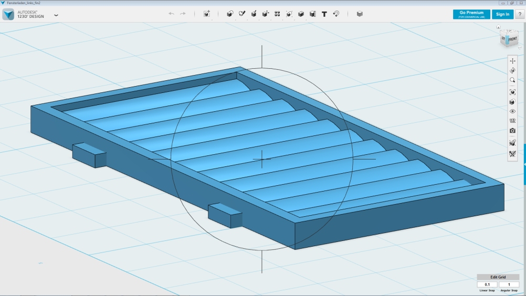Open the Sketch tool menu
Image resolution: width=526 pixels, height=296 pixels.
(x=242, y=14)
